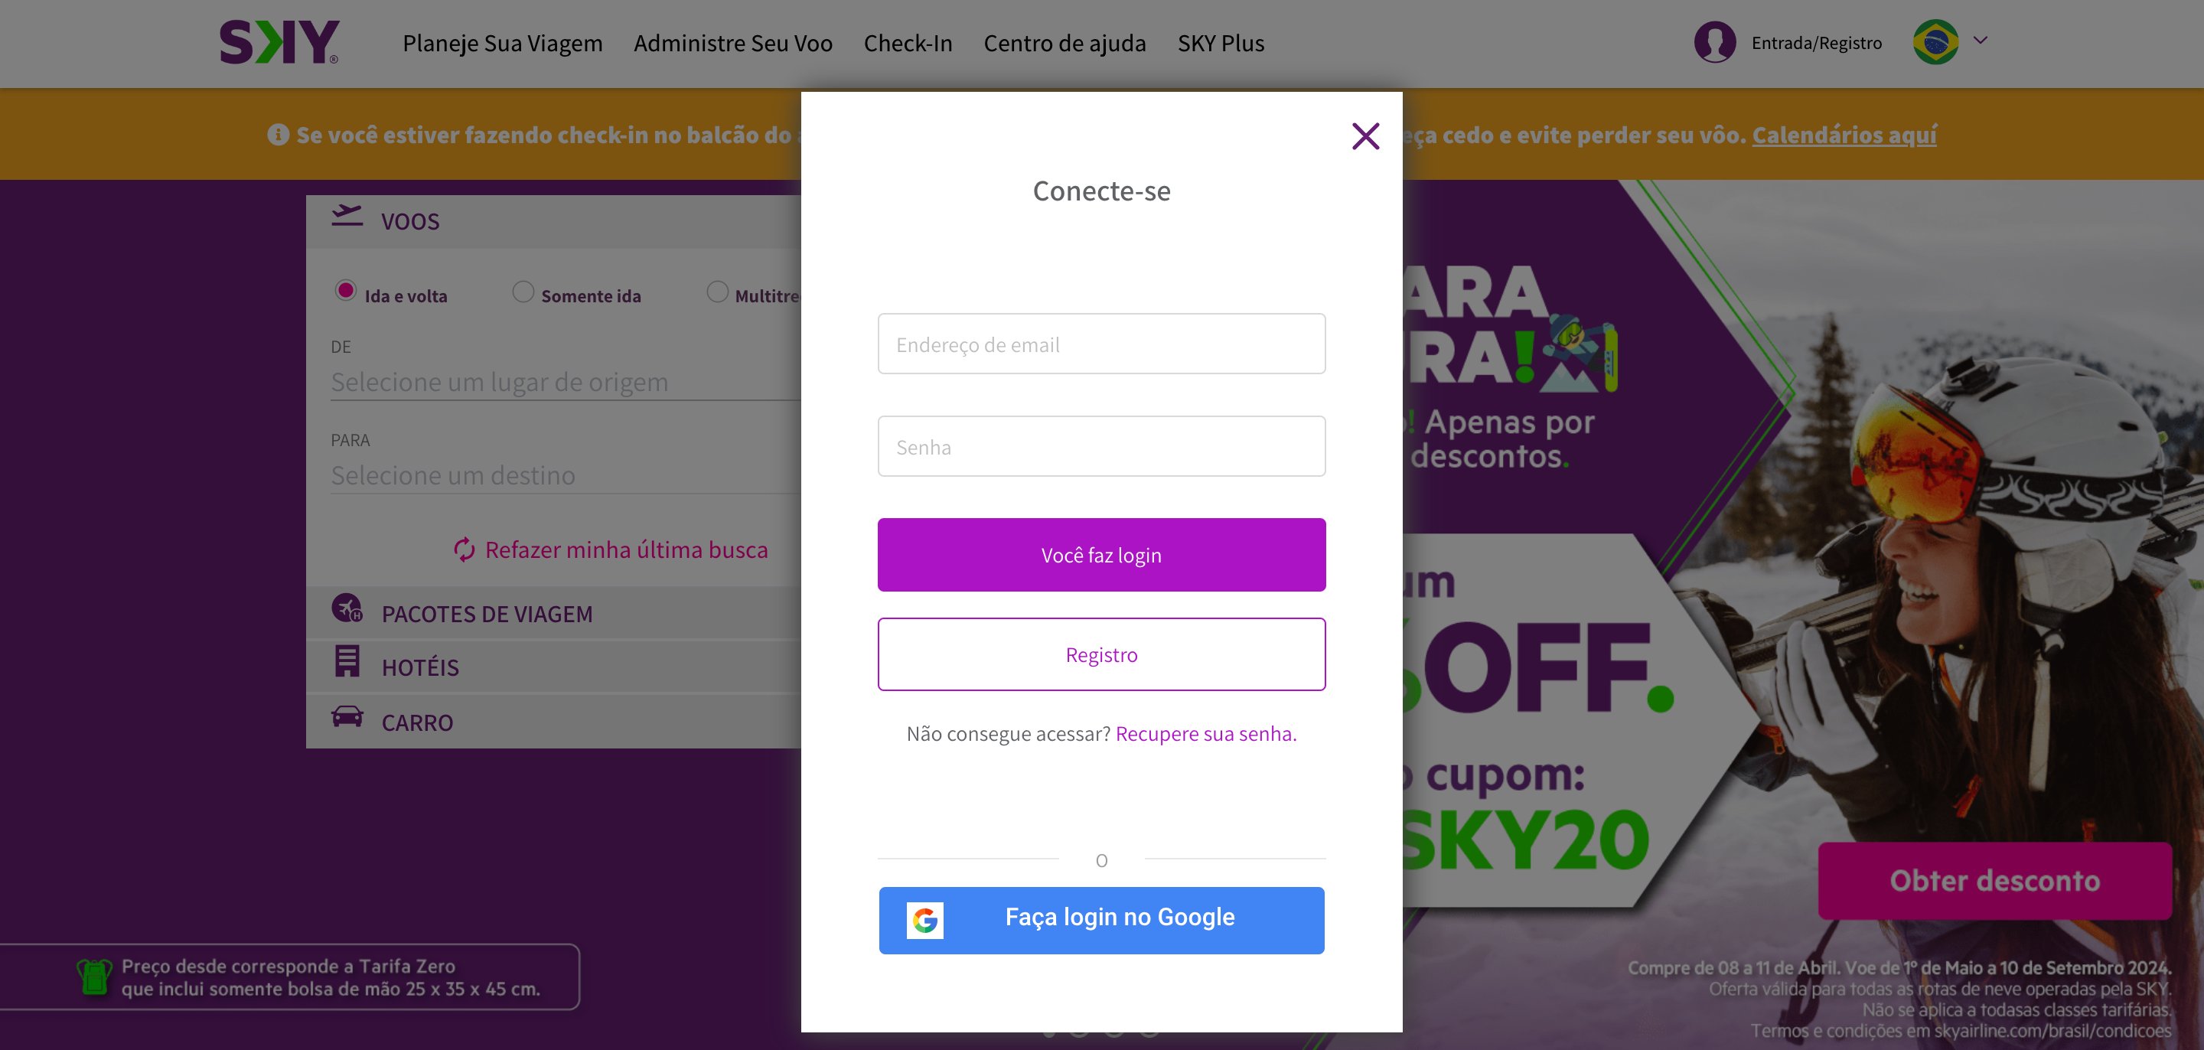The width and height of the screenshot is (2204, 1050).
Task: Click the car icon beside CARRO
Action: tap(347, 716)
